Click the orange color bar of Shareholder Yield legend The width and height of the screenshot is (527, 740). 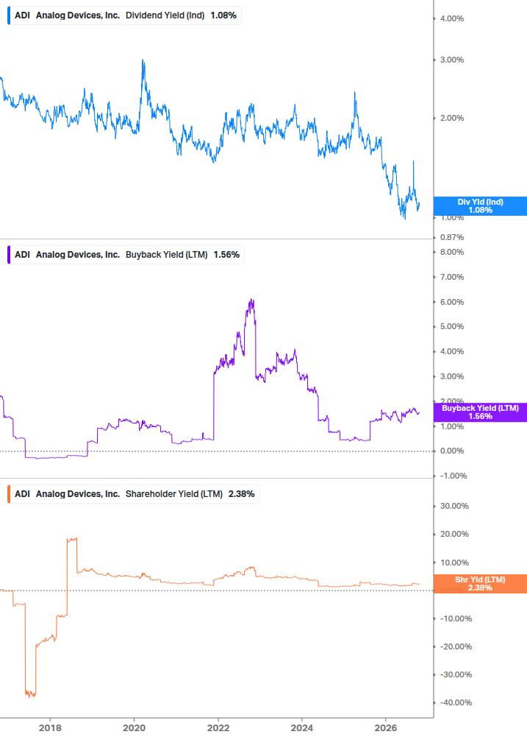tap(9, 494)
